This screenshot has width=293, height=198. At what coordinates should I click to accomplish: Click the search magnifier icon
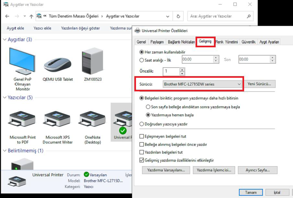coord(249,16)
